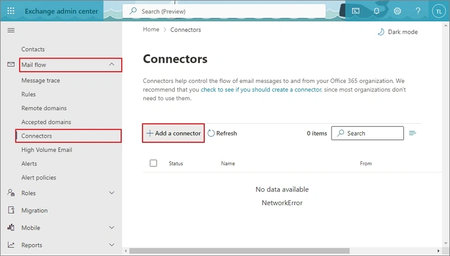Open Remote domains page
450x256 pixels.
(x=44, y=108)
